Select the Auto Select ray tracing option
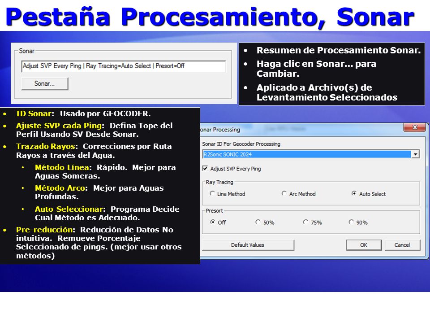Screen dimensions: 430x323 (354, 194)
